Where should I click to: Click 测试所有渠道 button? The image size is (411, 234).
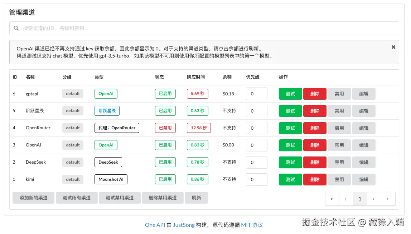coord(77,198)
